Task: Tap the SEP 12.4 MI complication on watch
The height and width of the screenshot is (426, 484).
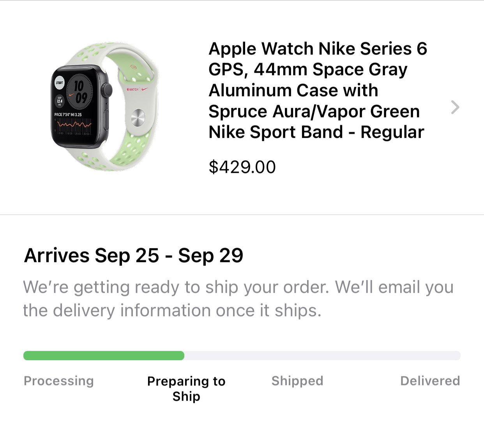Action: (x=60, y=101)
